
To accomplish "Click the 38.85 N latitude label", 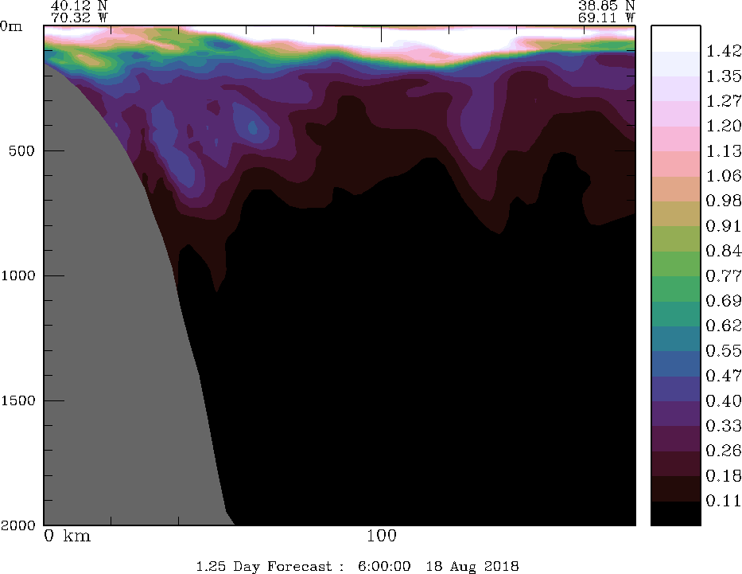I will coord(606,6).
